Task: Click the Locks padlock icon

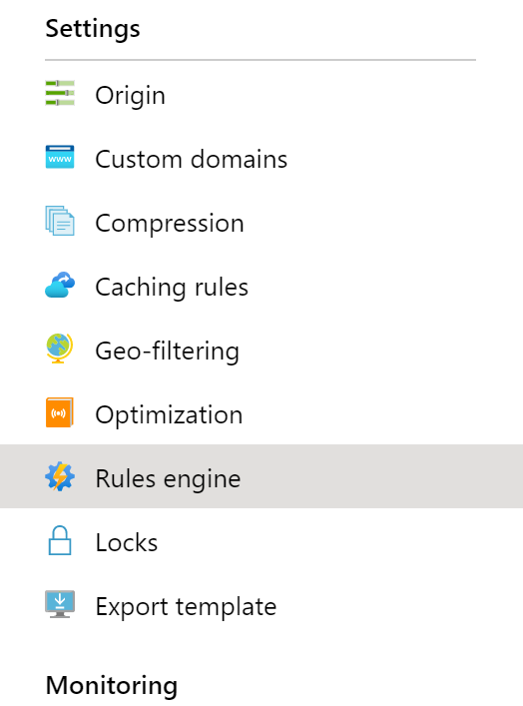Action: tap(60, 540)
